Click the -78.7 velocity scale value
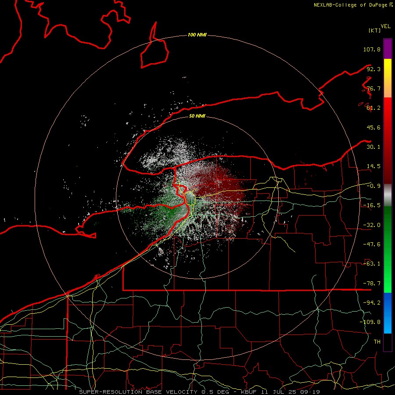Viewport: 395px width, 395px height. (372, 284)
